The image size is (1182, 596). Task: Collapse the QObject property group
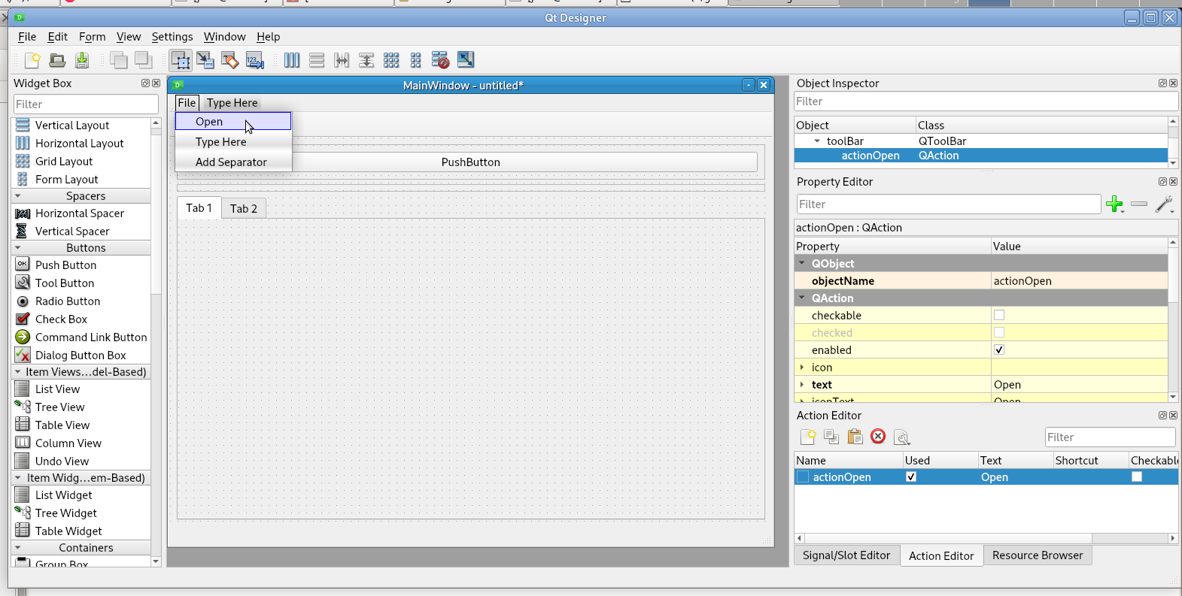coord(802,264)
